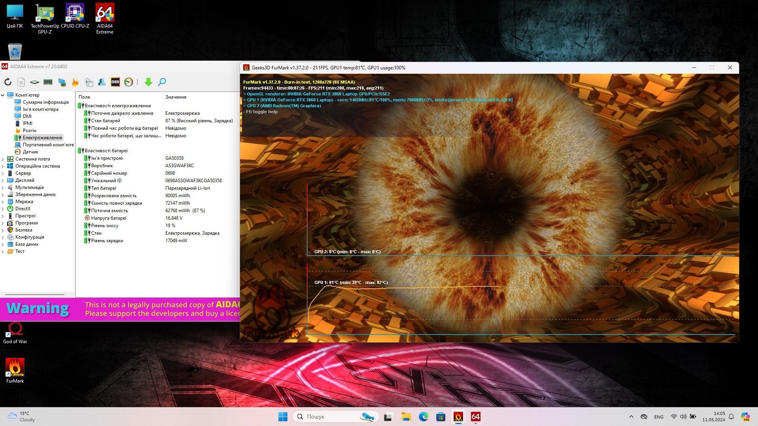Expand the Операційна система tree node

click(x=3, y=166)
